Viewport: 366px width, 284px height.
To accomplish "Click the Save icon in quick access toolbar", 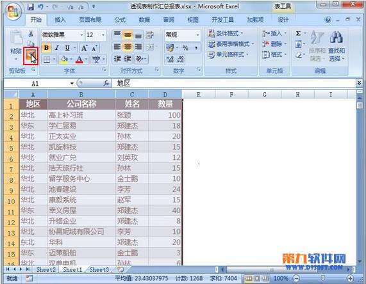I will coord(31,7).
